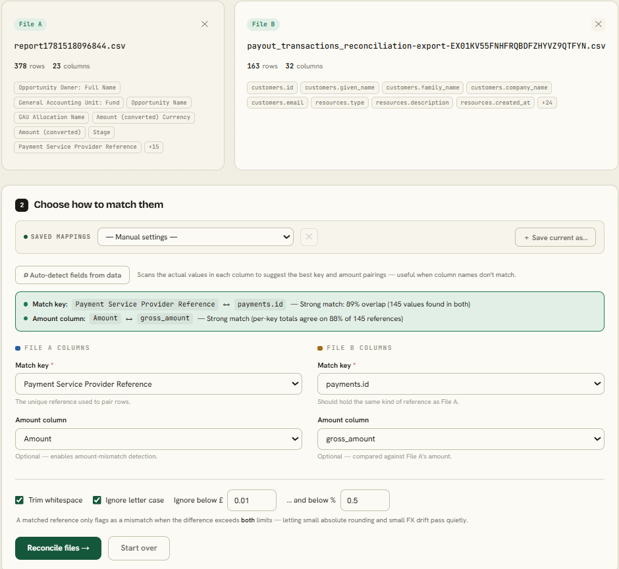
Task: Select the File B badge
Action: (263, 24)
